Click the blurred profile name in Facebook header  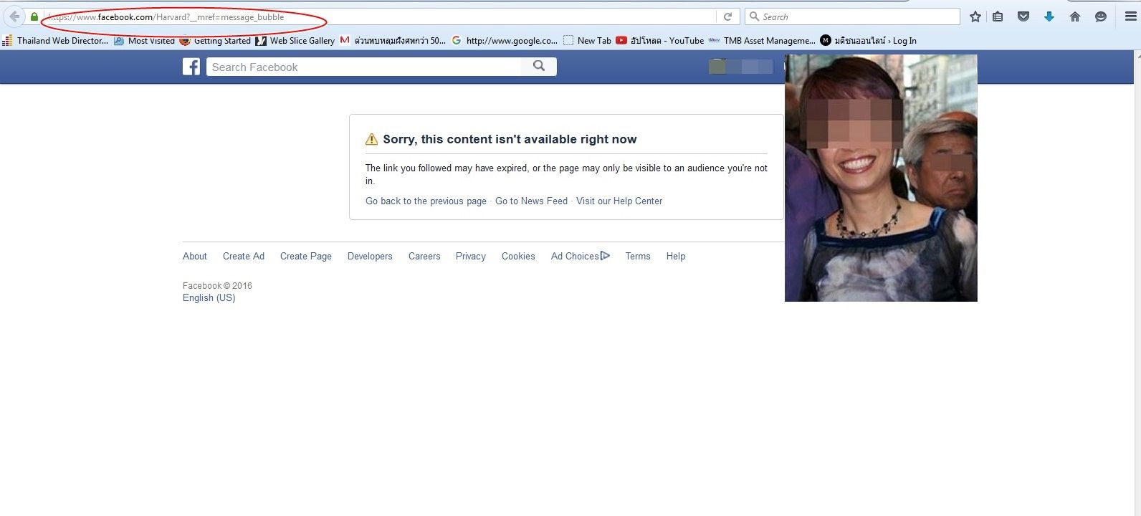point(740,67)
